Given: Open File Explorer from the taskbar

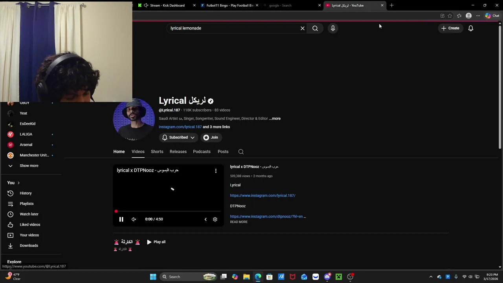Looking at the screenshot, I should point(246,277).
